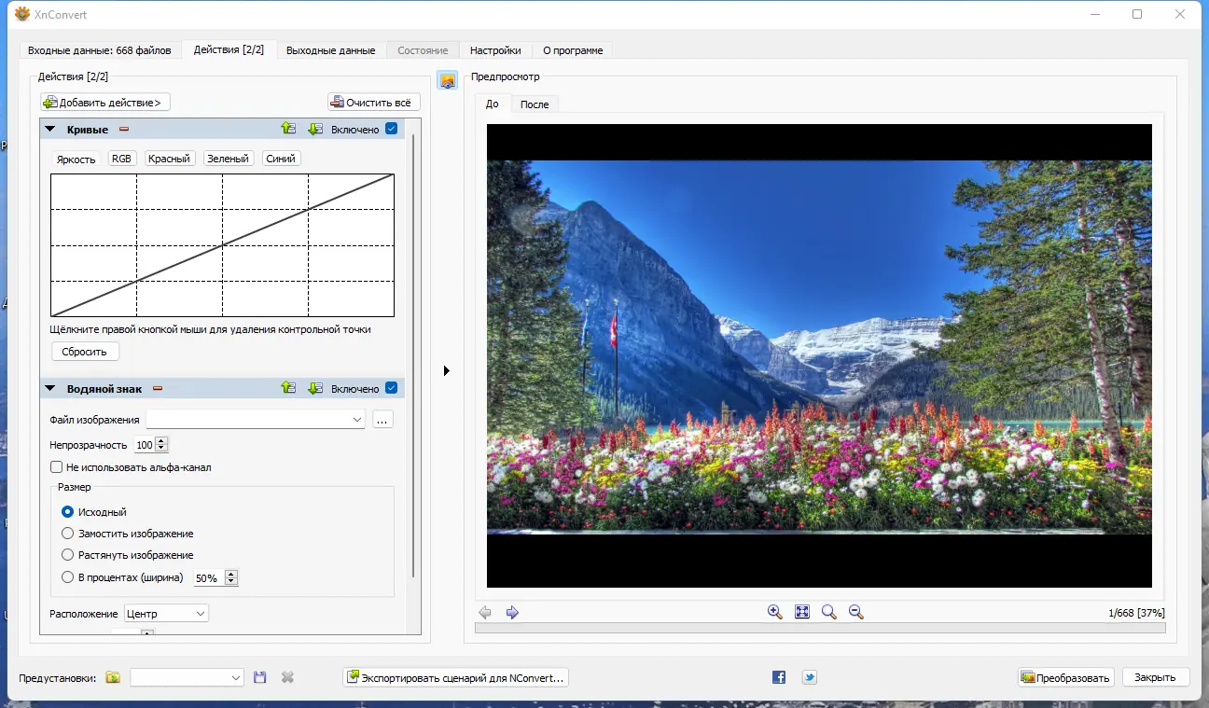The height and width of the screenshot is (708, 1209).
Task: Move Кривые action down arrow icon
Action: click(x=315, y=129)
